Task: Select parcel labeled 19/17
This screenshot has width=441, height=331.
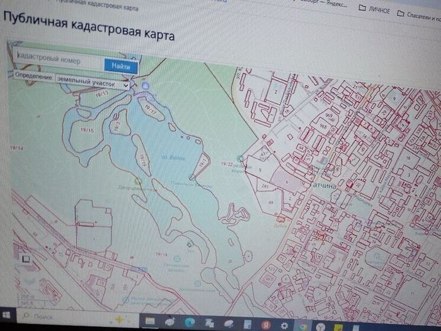Action: [x=150, y=110]
